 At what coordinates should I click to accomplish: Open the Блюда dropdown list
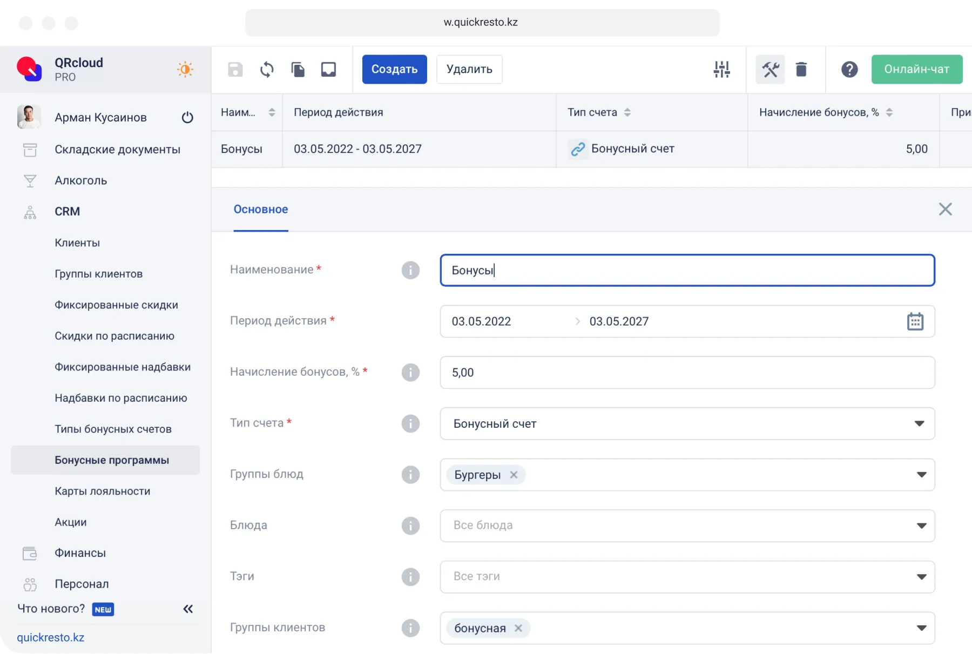(921, 525)
